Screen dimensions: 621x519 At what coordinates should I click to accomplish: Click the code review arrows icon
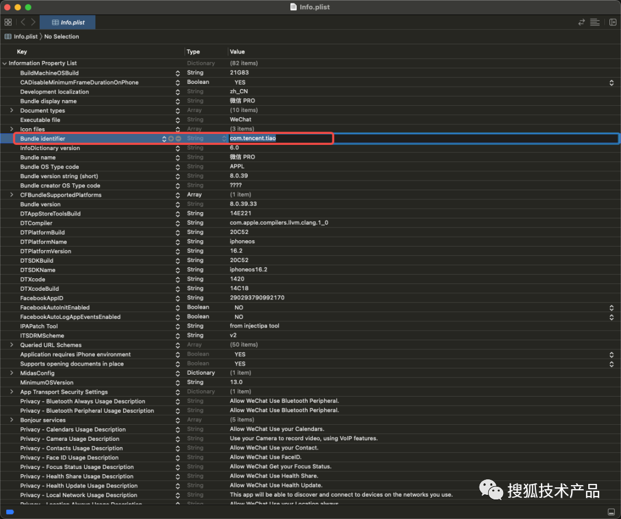coord(581,22)
